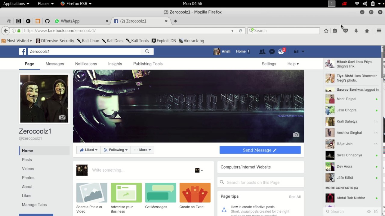Open the globe notifications icon

coord(281,51)
